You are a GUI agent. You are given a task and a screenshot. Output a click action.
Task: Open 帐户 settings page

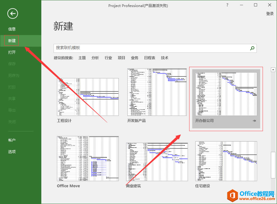(x=12, y=140)
